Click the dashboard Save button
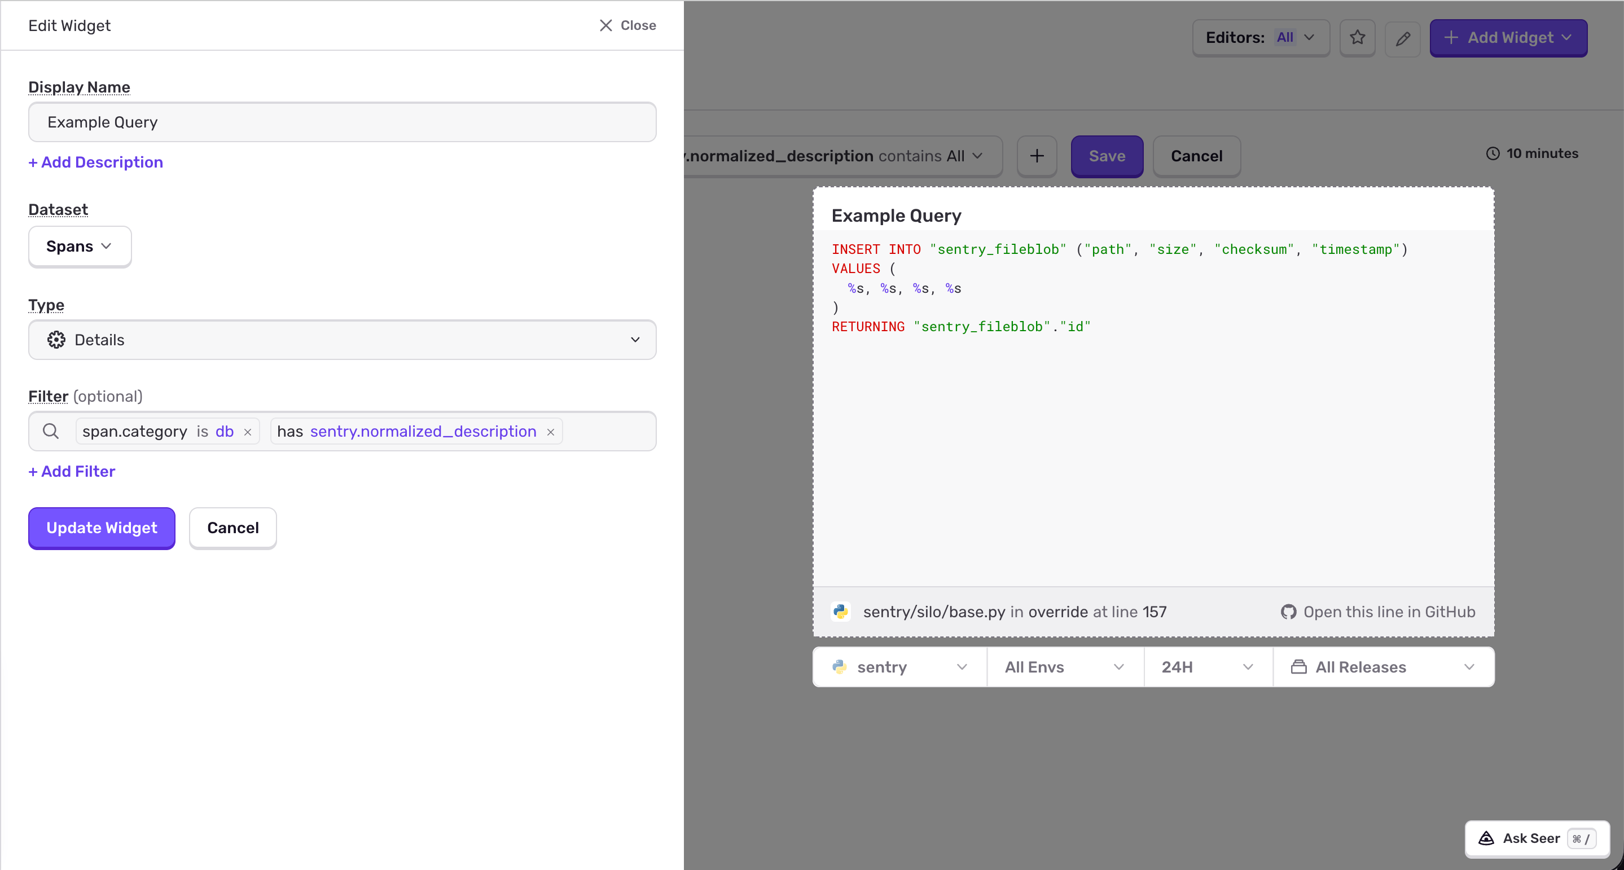Image resolution: width=1624 pixels, height=870 pixels. (1107, 156)
